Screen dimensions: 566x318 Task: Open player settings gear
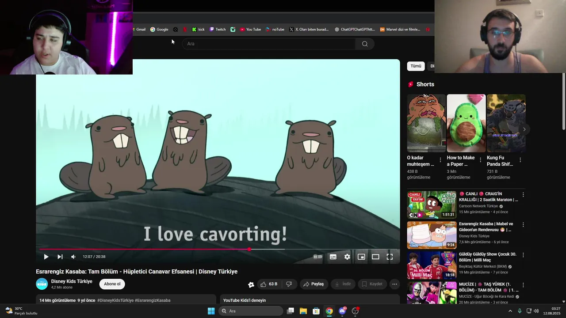coord(347,257)
